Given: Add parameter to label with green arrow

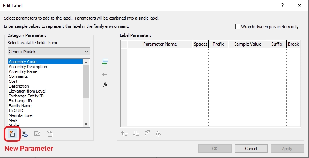Looking at the screenshot, I should [105, 62].
